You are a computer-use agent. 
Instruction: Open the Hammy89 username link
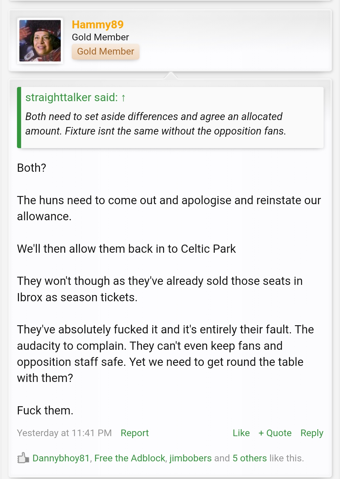coord(98,25)
